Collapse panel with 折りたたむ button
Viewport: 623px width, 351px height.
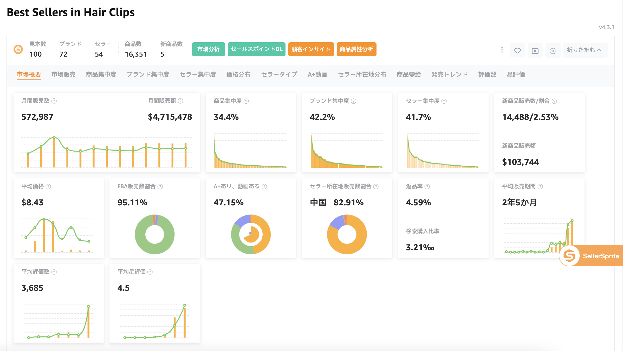tap(585, 50)
